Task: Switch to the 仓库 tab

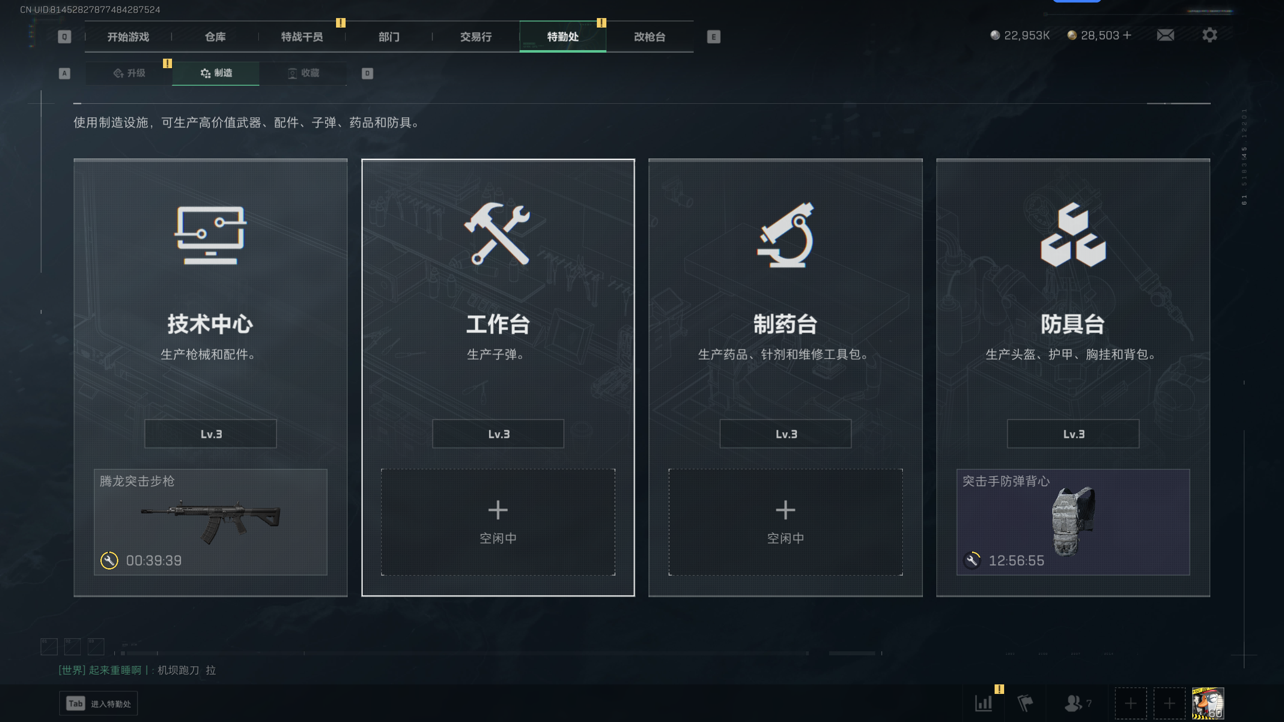Action: click(x=215, y=37)
